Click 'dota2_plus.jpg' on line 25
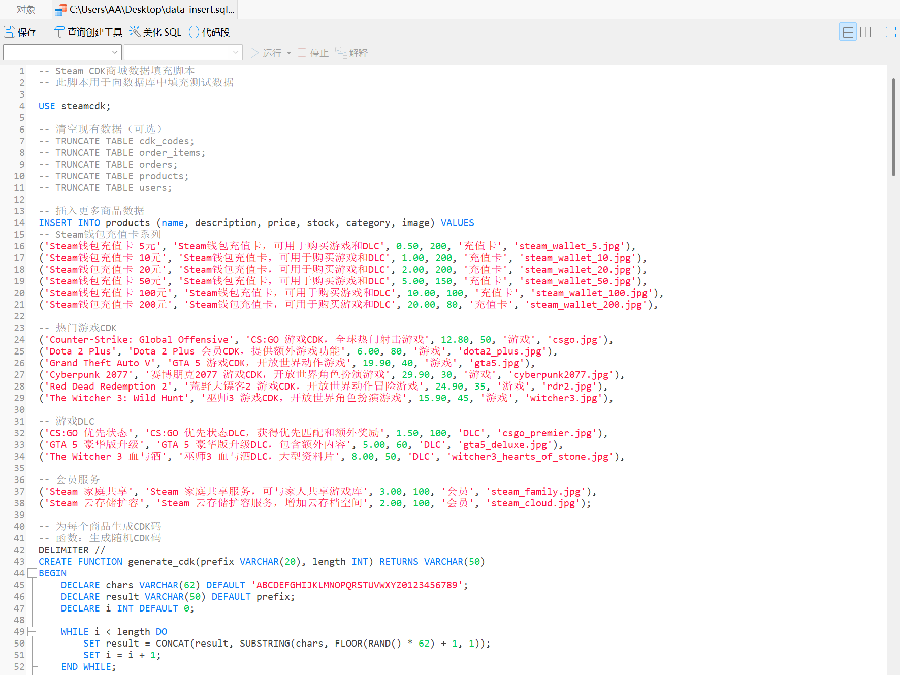Viewport: 900px width, 675px height. point(502,351)
